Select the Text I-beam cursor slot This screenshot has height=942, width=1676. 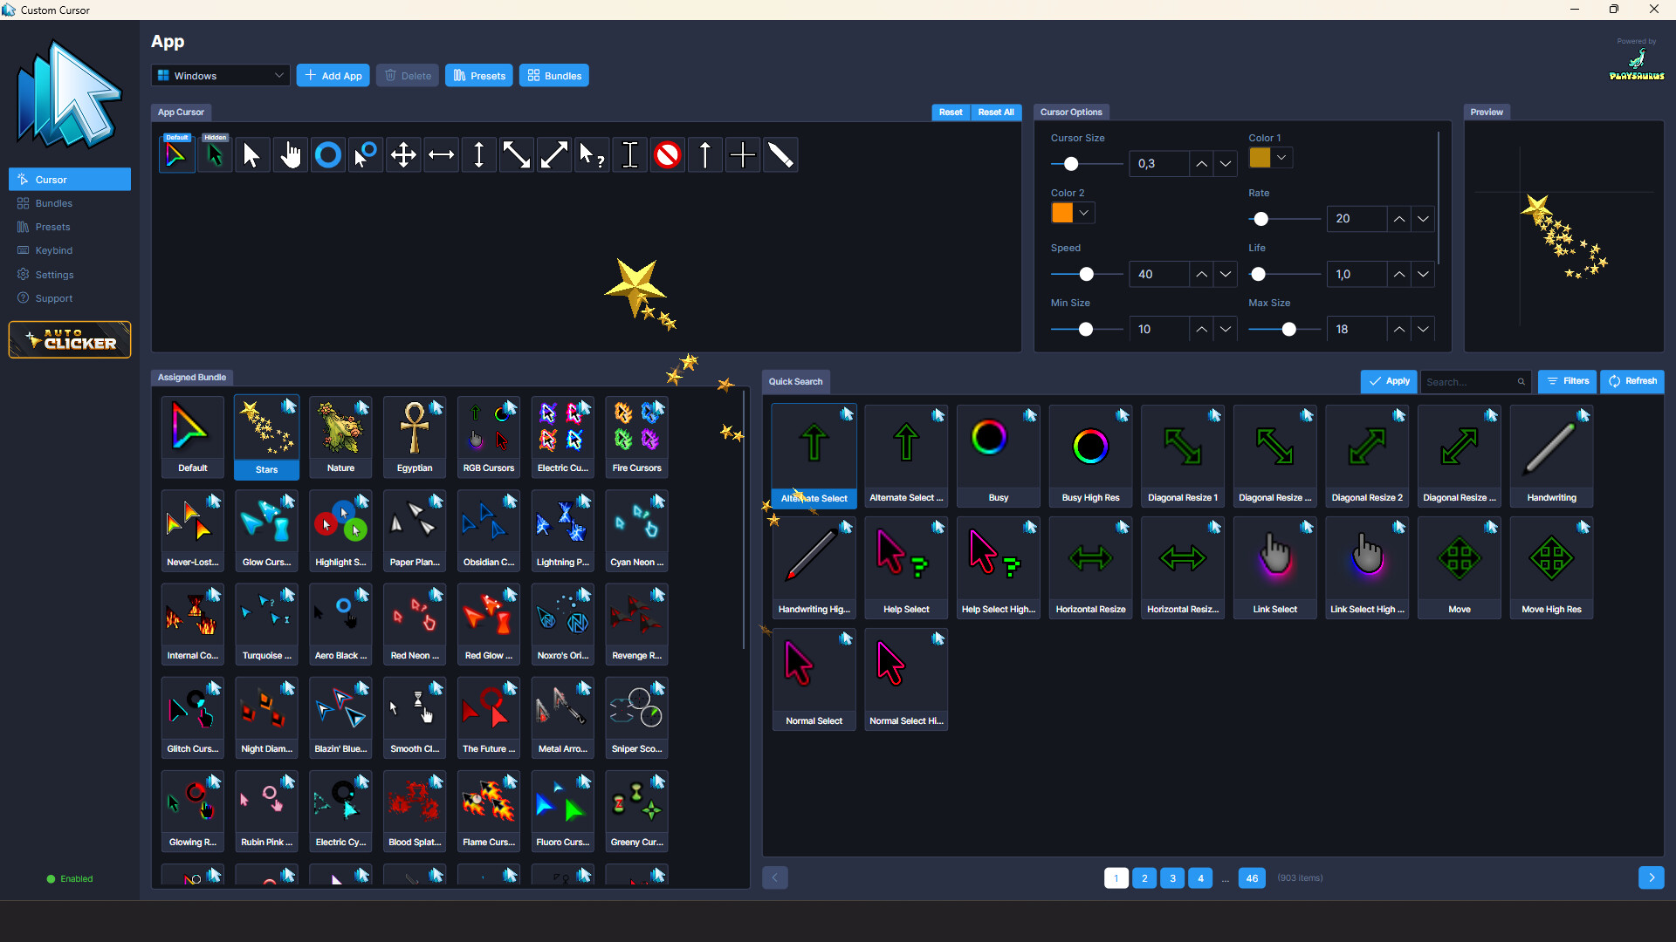(629, 155)
